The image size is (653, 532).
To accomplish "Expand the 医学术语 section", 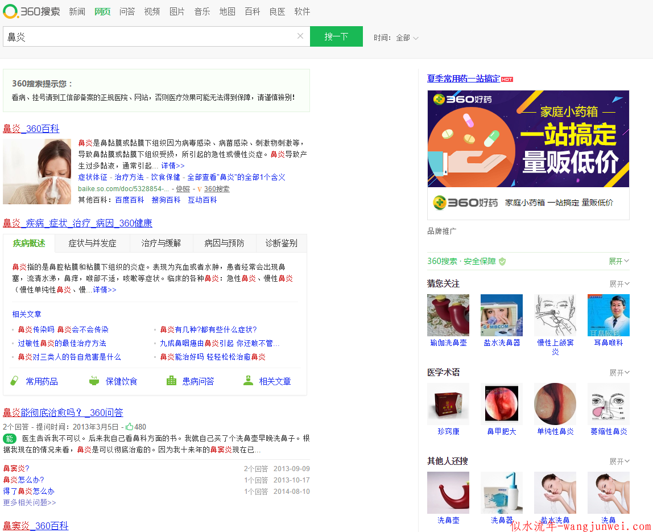I will point(619,373).
